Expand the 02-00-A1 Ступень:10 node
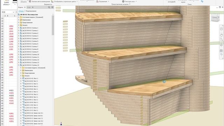Viewport: 224px width, 126px height. pyautogui.click(x=19, y=55)
